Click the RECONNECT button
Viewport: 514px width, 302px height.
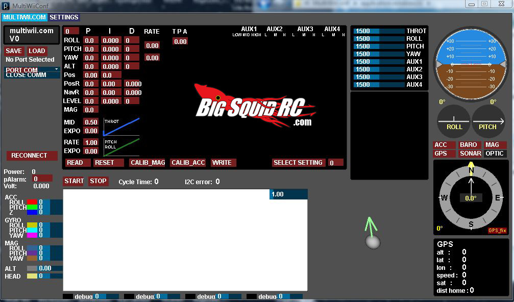click(32, 155)
